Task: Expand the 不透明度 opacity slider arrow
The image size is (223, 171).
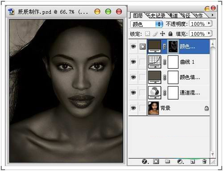Action: pos(209,23)
